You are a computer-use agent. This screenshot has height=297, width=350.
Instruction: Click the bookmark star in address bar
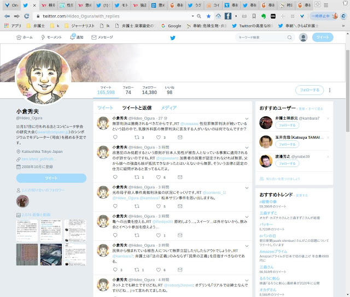click(208, 16)
